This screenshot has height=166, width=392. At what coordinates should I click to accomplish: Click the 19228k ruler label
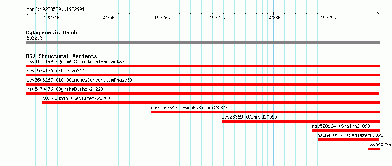tap(273, 18)
